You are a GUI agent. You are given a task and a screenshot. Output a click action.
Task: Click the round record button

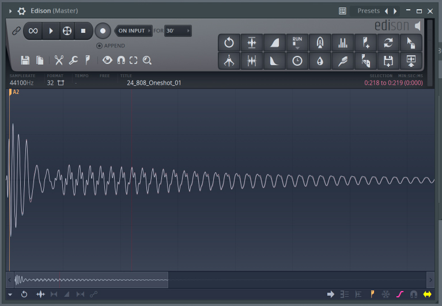pos(103,31)
